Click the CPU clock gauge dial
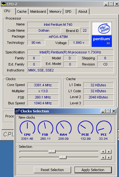 [27, 127]
